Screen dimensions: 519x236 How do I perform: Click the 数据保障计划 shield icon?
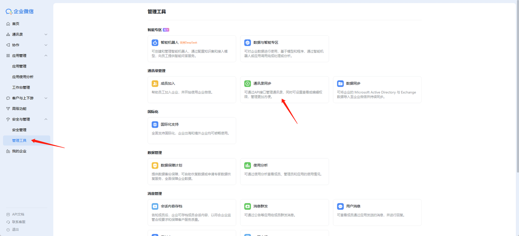click(155, 165)
